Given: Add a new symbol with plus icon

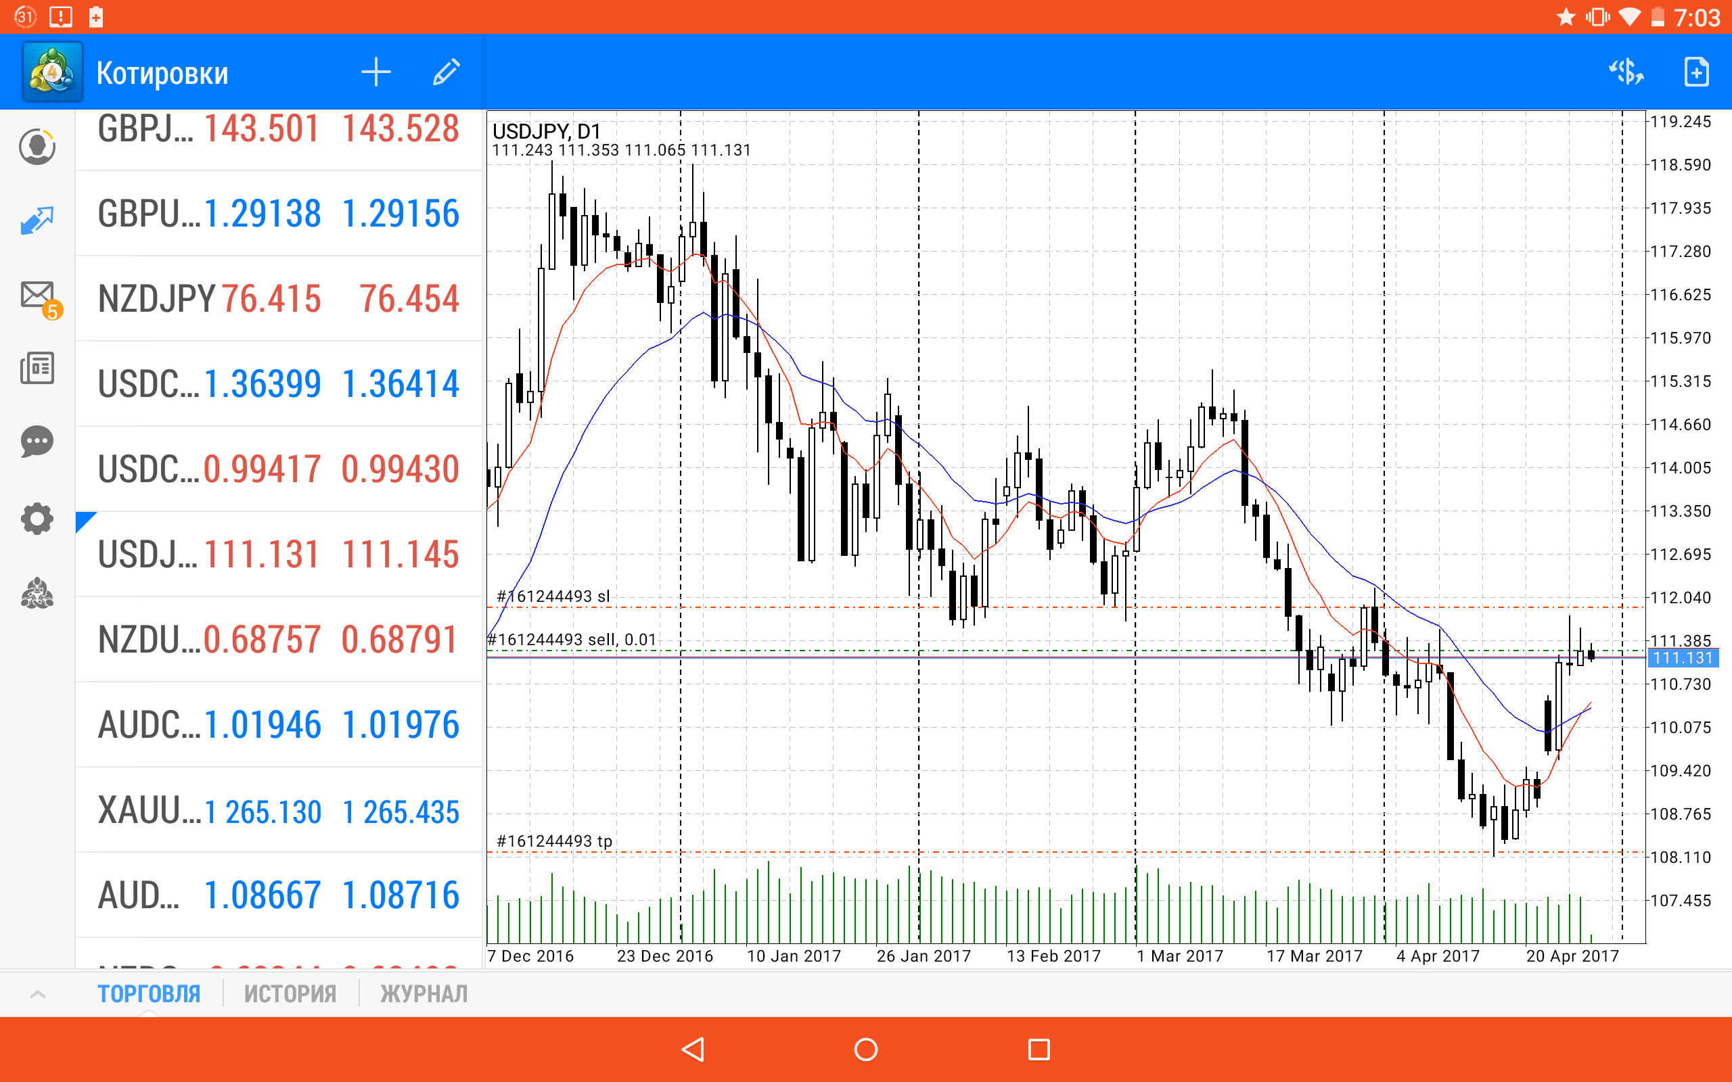Looking at the screenshot, I should point(375,72).
